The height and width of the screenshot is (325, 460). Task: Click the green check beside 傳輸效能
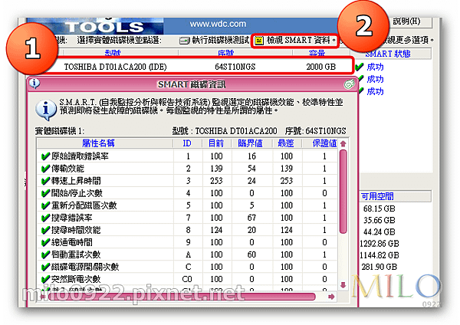tap(45, 169)
